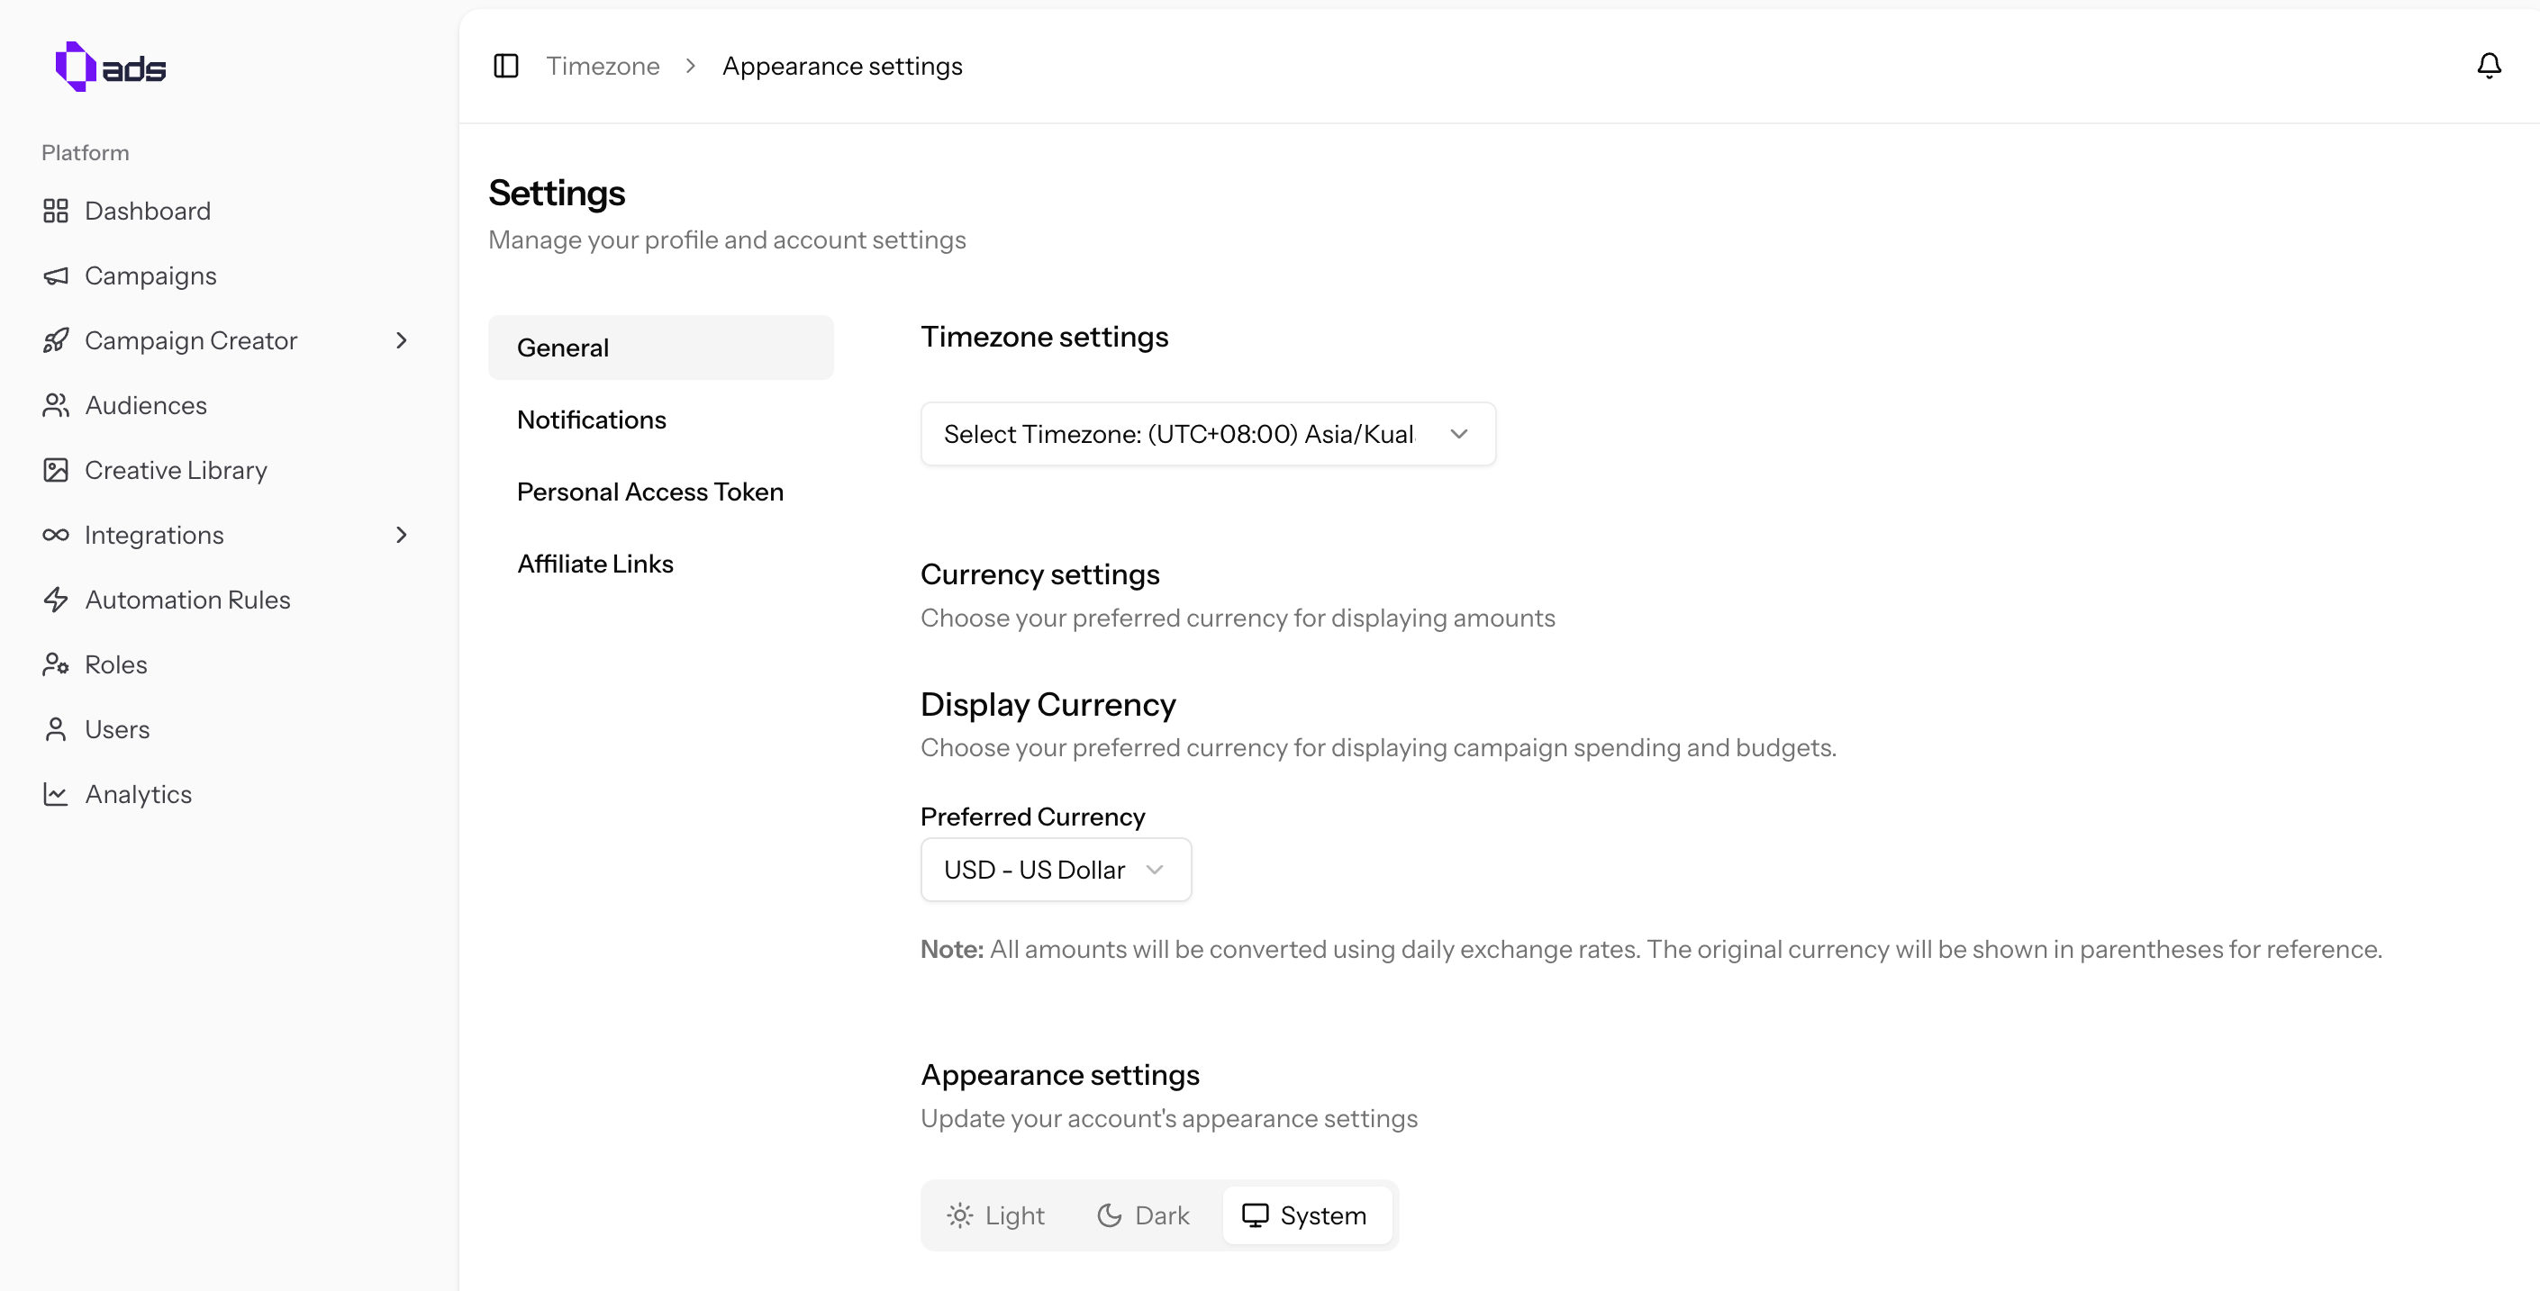Expand the Integrations submenu chevron
This screenshot has width=2540, height=1291.
402,535
